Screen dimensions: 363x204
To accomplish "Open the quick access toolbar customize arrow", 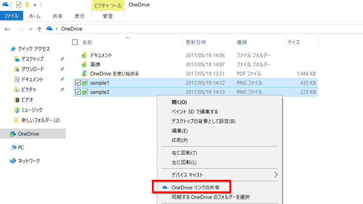I will pyautogui.click(x=35, y=5).
